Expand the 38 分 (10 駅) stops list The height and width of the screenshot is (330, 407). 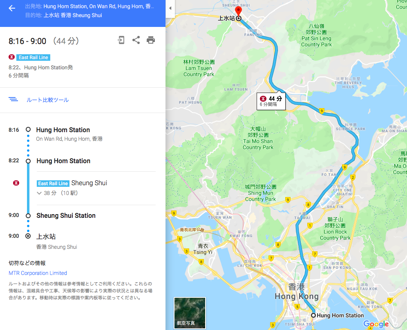point(57,193)
